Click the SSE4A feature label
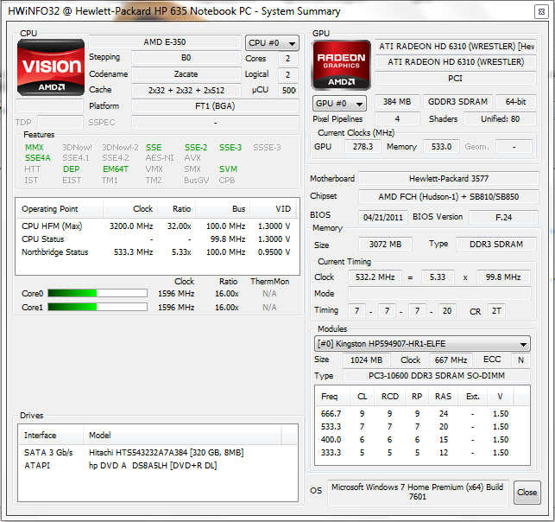 point(37,157)
